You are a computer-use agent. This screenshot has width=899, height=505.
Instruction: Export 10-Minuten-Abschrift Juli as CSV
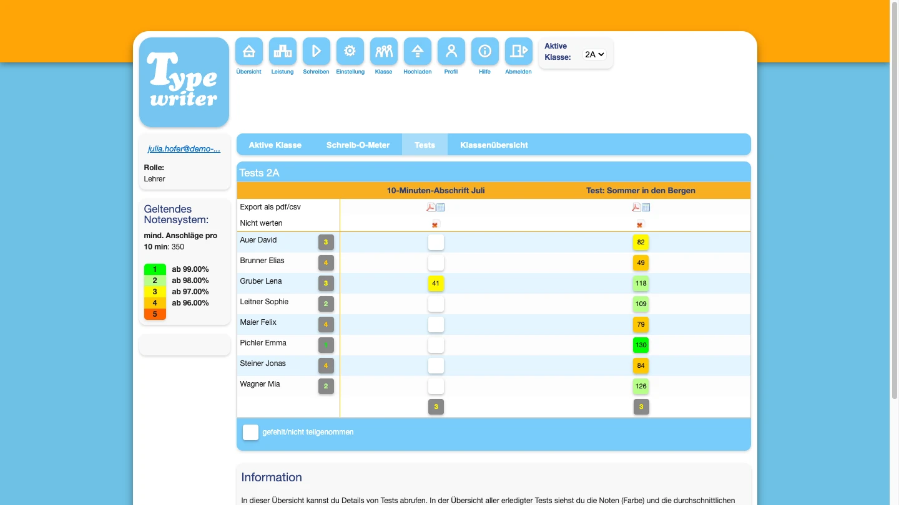click(441, 207)
